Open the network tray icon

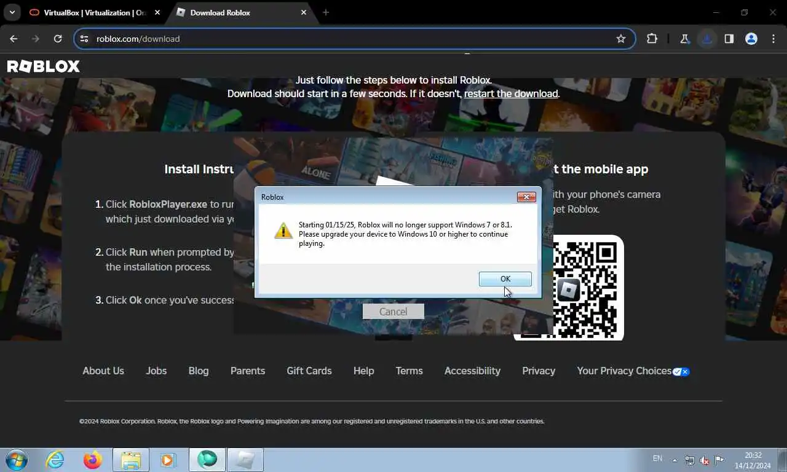[690, 460]
